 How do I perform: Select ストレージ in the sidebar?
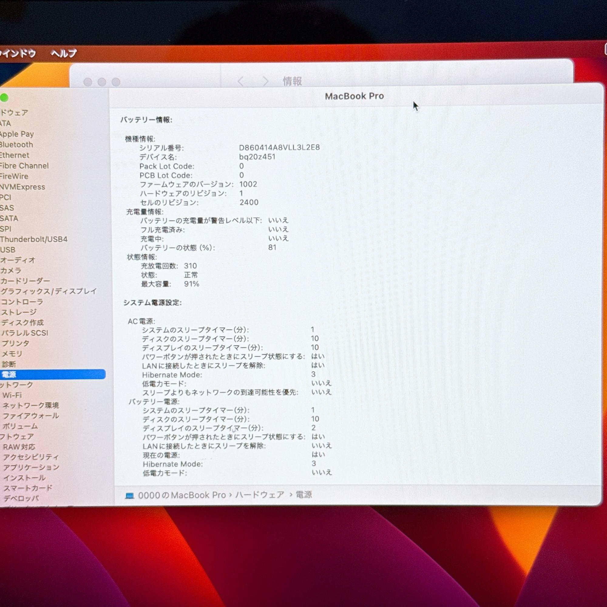[19, 312]
